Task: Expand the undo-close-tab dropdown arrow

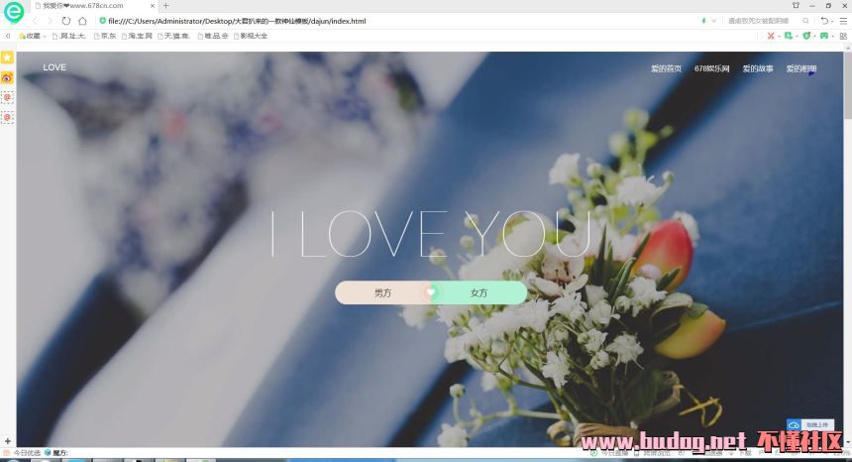Action: [x=833, y=21]
